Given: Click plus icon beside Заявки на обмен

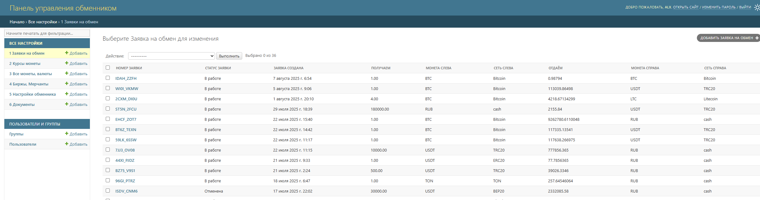Looking at the screenshot, I should point(67,53).
